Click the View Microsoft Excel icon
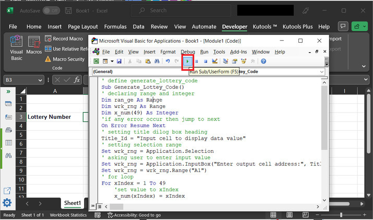The image size is (373, 220). point(97,62)
